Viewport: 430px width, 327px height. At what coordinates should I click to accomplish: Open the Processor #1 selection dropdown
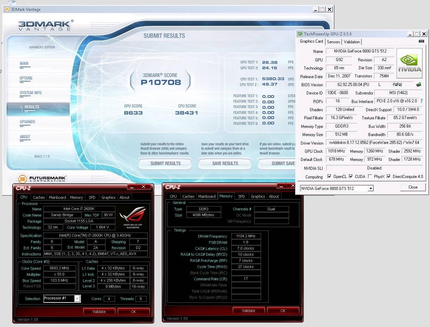click(x=77, y=299)
